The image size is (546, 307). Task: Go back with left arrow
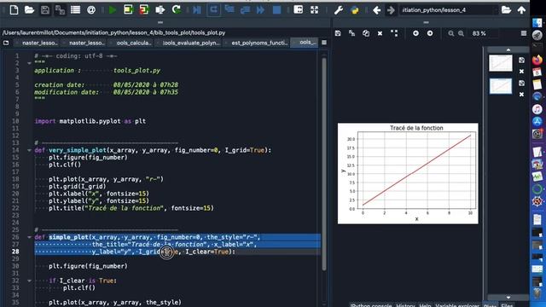376,10
